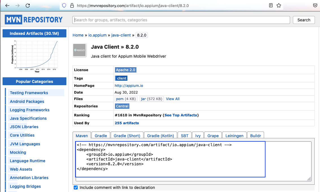
Task: Open Core Utilities category
Action: [x=22, y=135]
